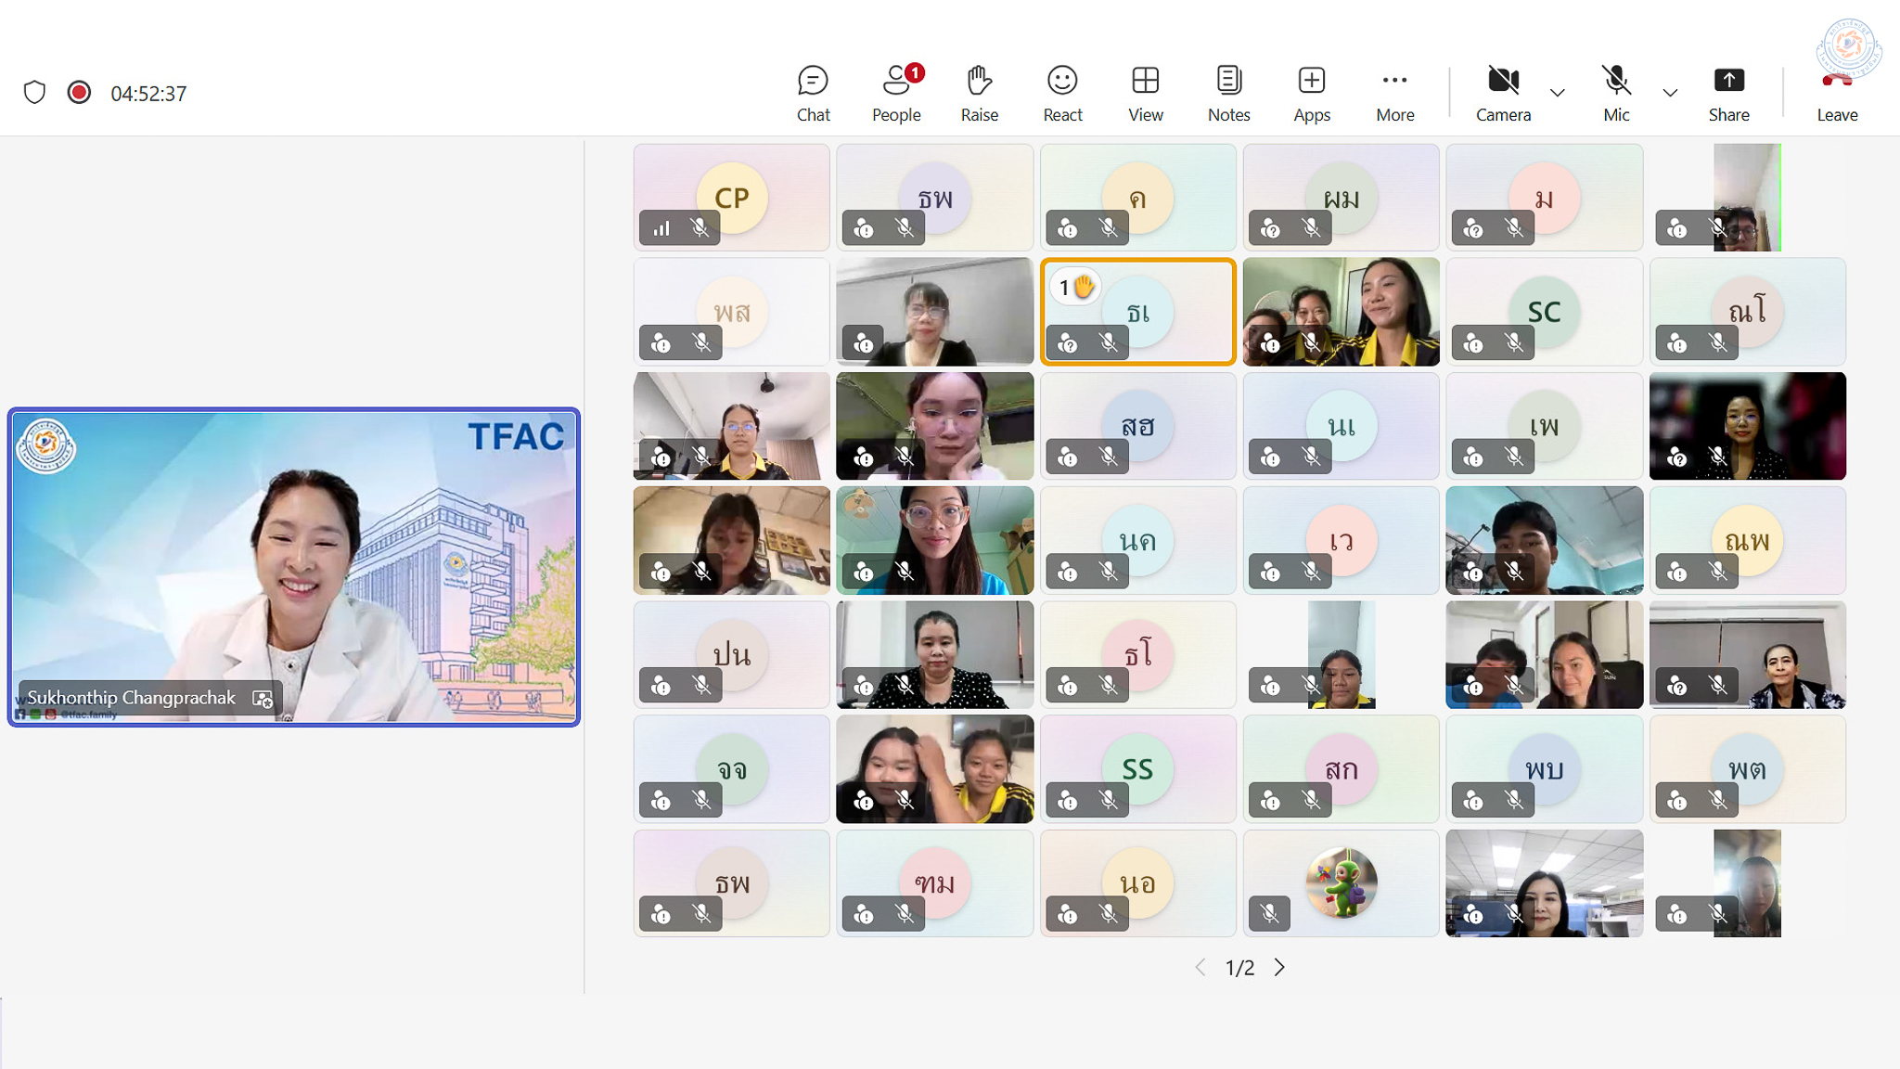Expand camera options dropdown arrow
This screenshot has width=1900, height=1069.
[x=1558, y=93]
